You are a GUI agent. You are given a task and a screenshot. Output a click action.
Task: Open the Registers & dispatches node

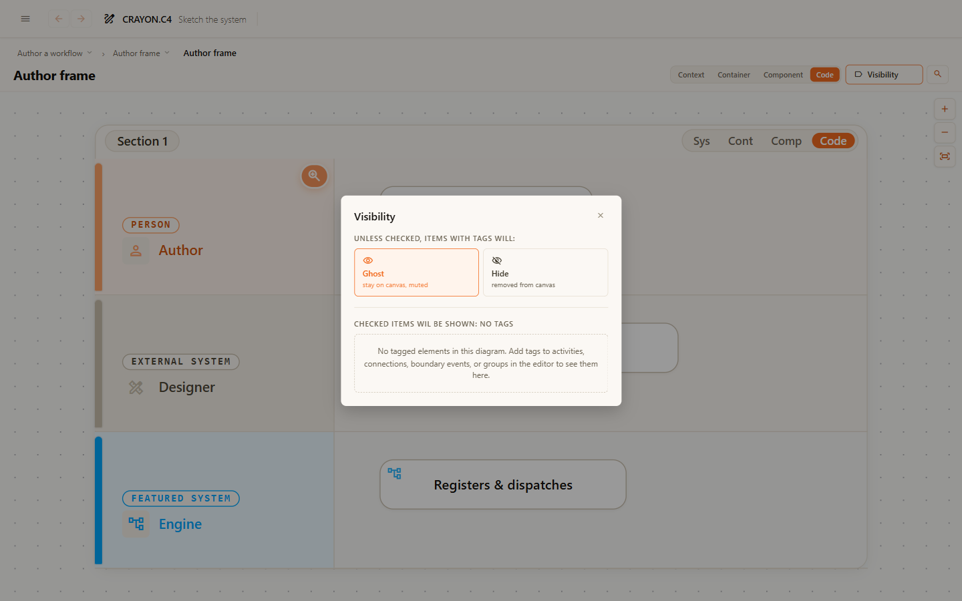click(503, 485)
